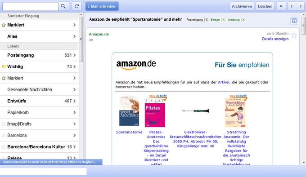Image resolution: width=306 pixels, height=177 pixels.
Task: Open the layout pane icon beside subject
Action: 294,21
